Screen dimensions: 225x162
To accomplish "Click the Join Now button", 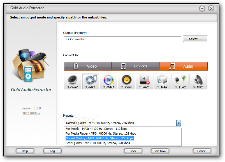I will pos(160,151).
